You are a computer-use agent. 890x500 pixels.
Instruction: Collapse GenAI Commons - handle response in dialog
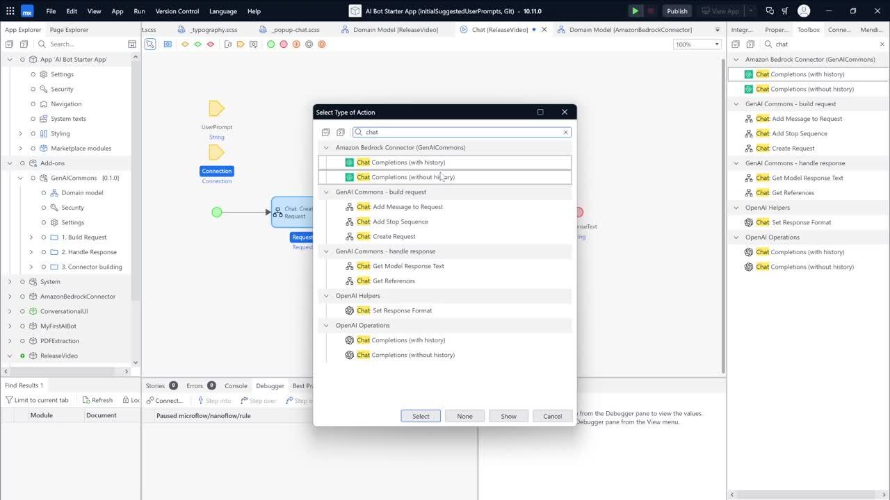pos(326,251)
